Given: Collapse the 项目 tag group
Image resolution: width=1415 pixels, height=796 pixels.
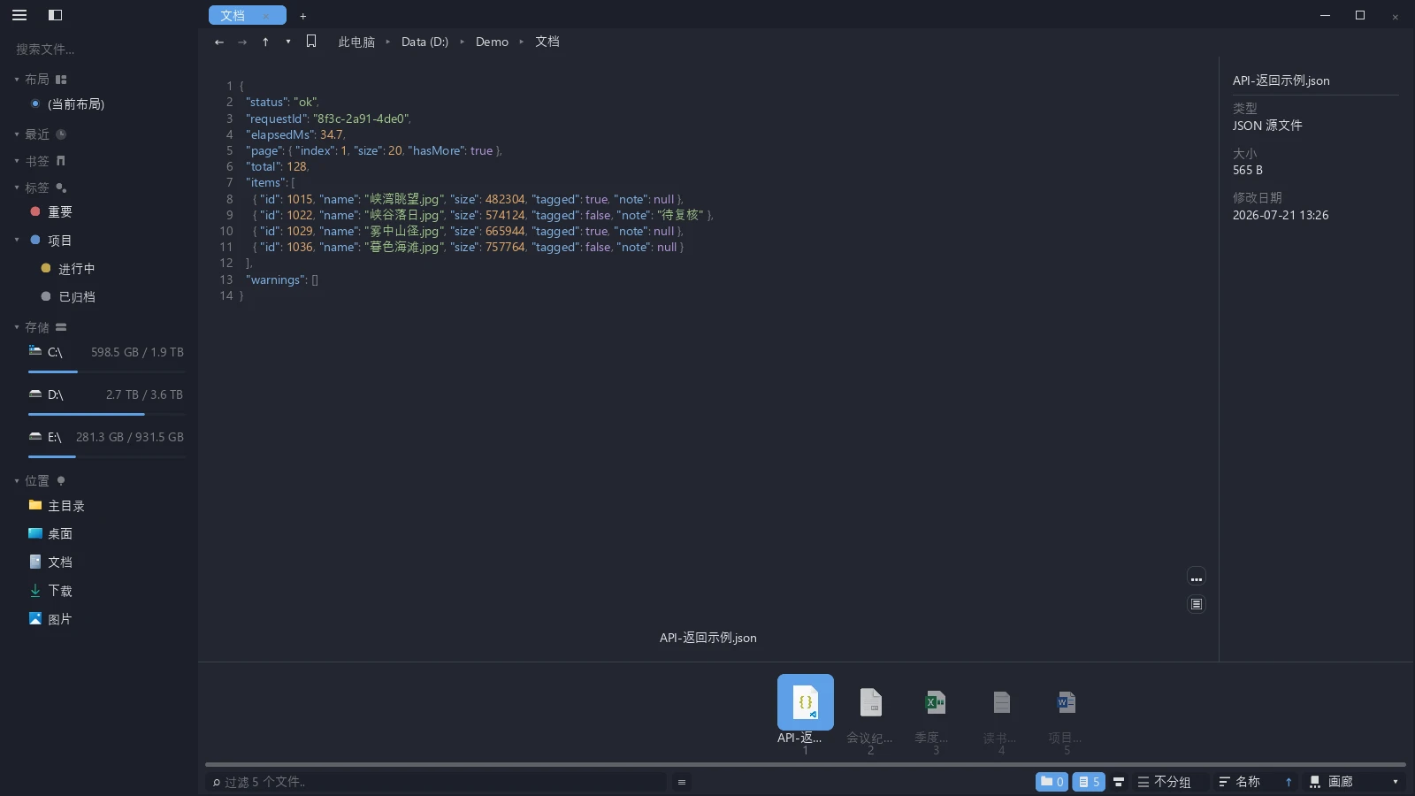Looking at the screenshot, I should (x=17, y=240).
